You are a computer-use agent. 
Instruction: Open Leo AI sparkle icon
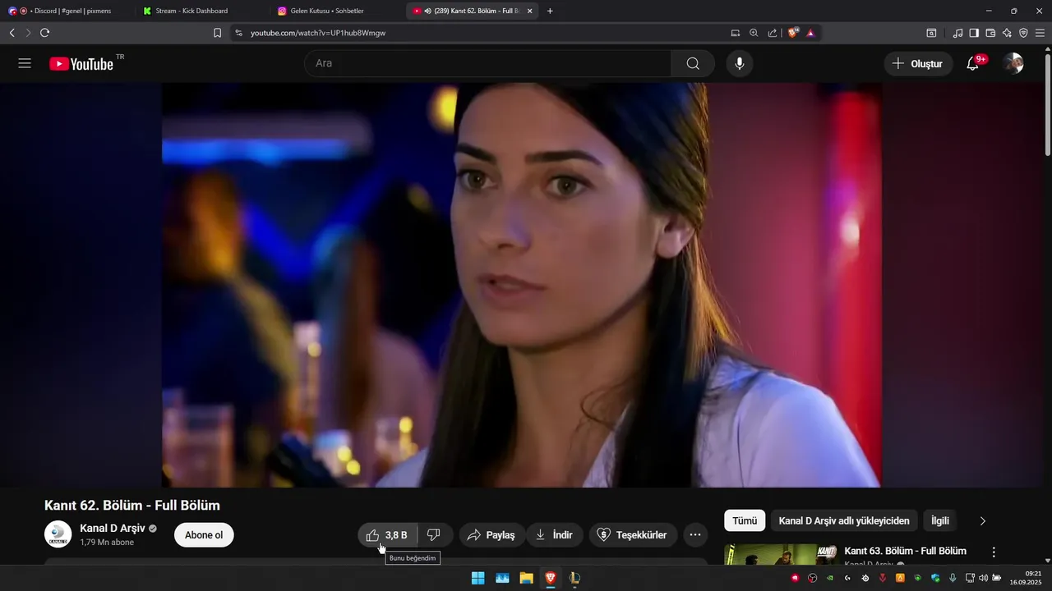(1007, 33)
